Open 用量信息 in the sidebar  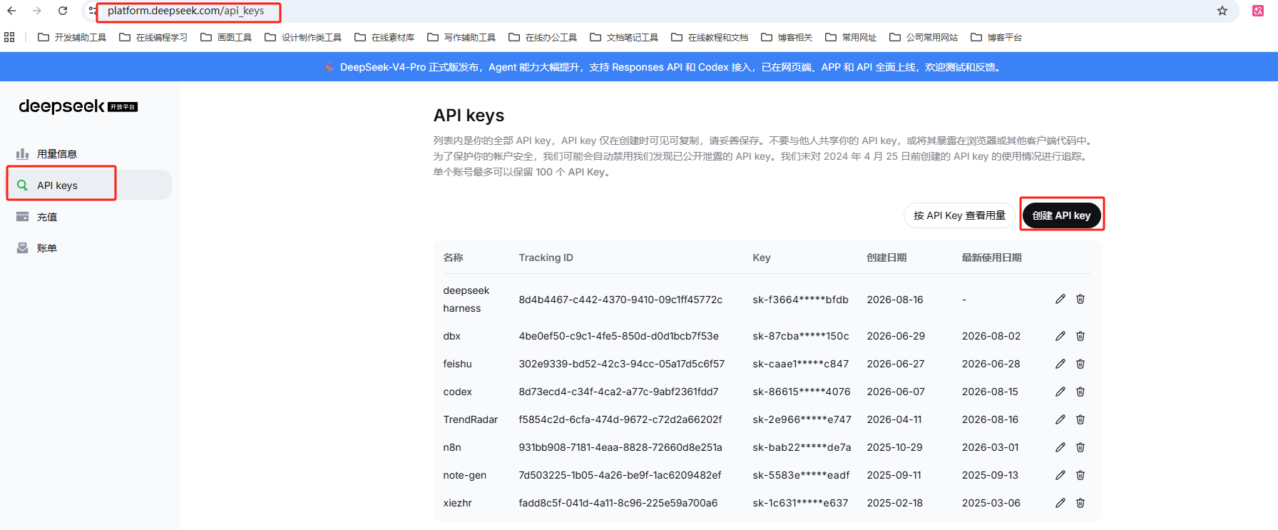(89, 154)
